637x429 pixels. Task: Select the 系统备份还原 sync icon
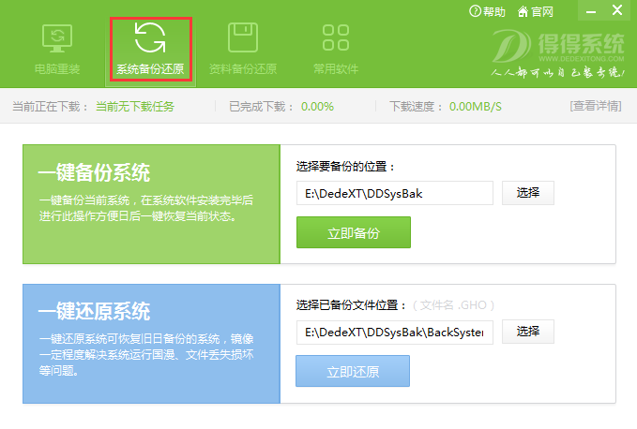[x=150, y=39]
